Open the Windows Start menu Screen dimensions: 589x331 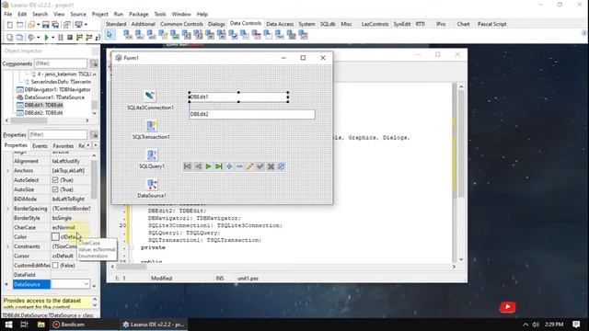click(8, 325)
